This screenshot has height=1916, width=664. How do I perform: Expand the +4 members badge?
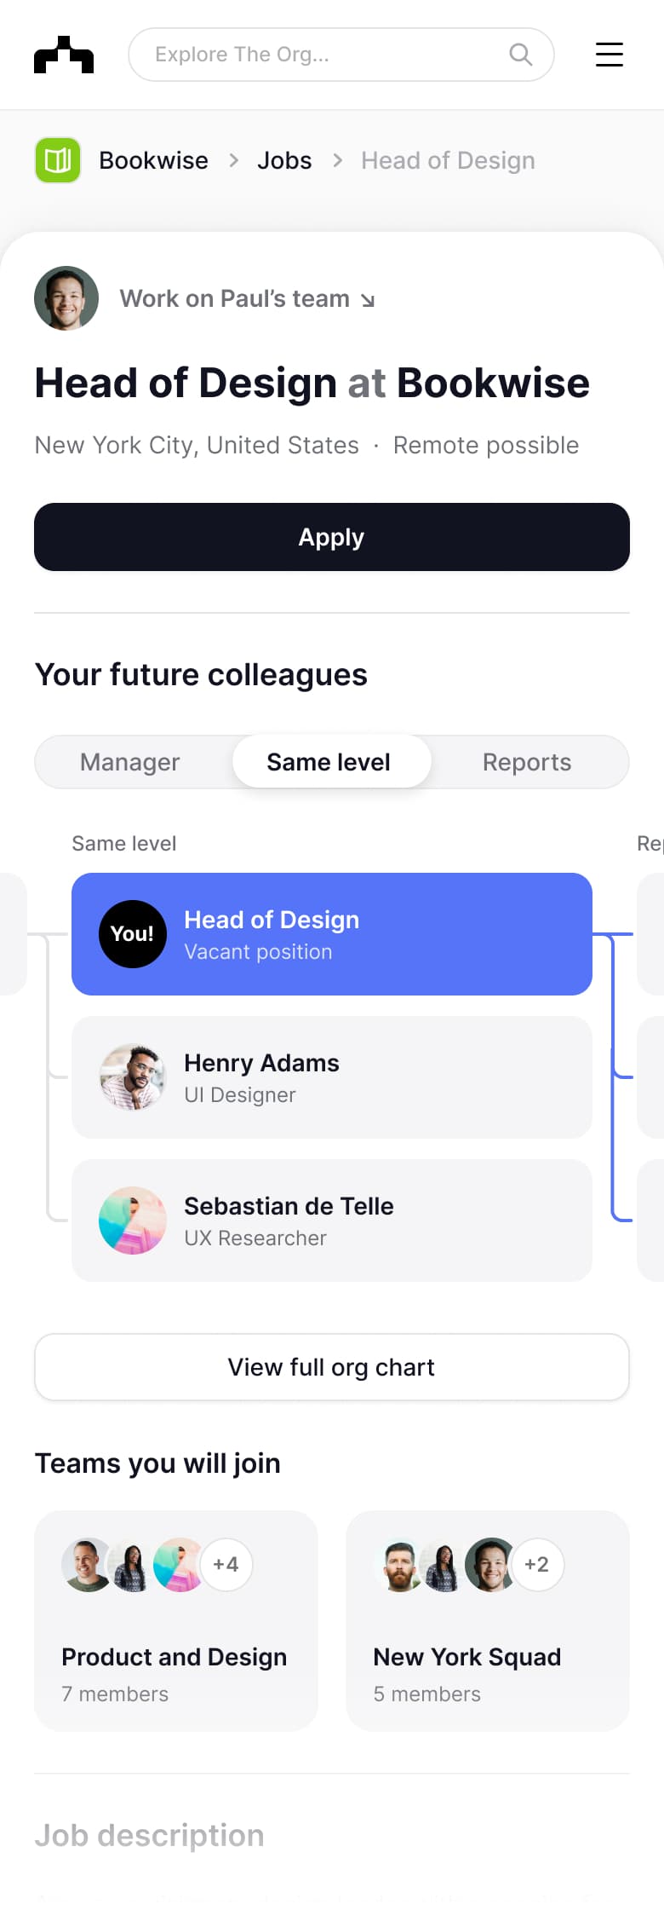tap(226, 1565)
